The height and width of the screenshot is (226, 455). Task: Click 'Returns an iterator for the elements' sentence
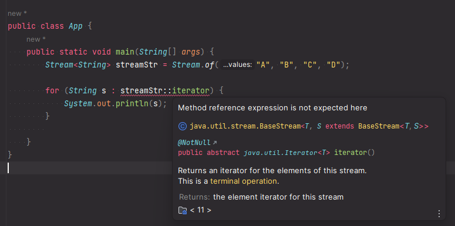[x=272, y=171]
